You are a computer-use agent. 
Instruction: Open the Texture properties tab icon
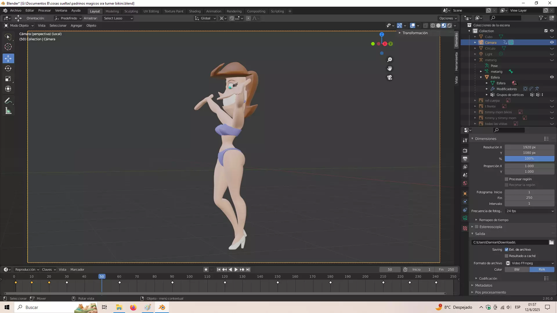click(465, 228)
